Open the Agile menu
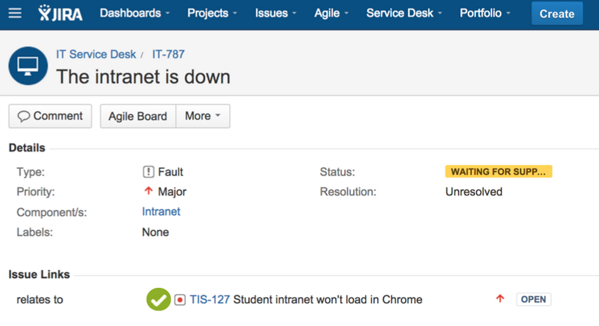The height and width of the screenshot is (326, 599). click(331, 13)
